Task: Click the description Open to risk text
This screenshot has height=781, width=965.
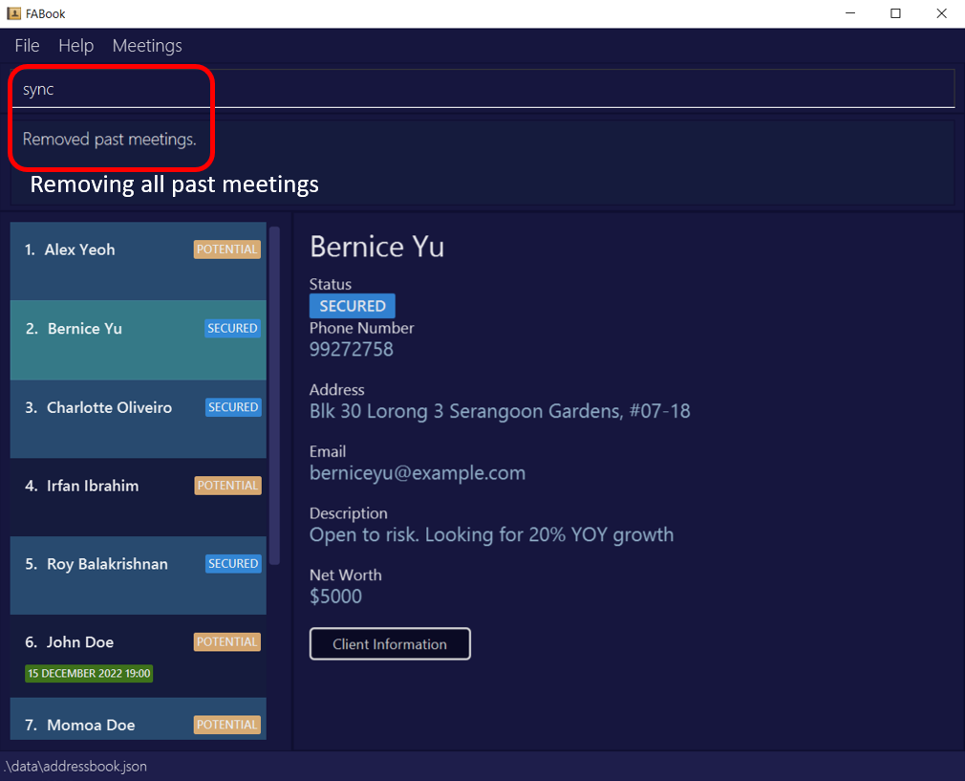Action: coord(491,534)
